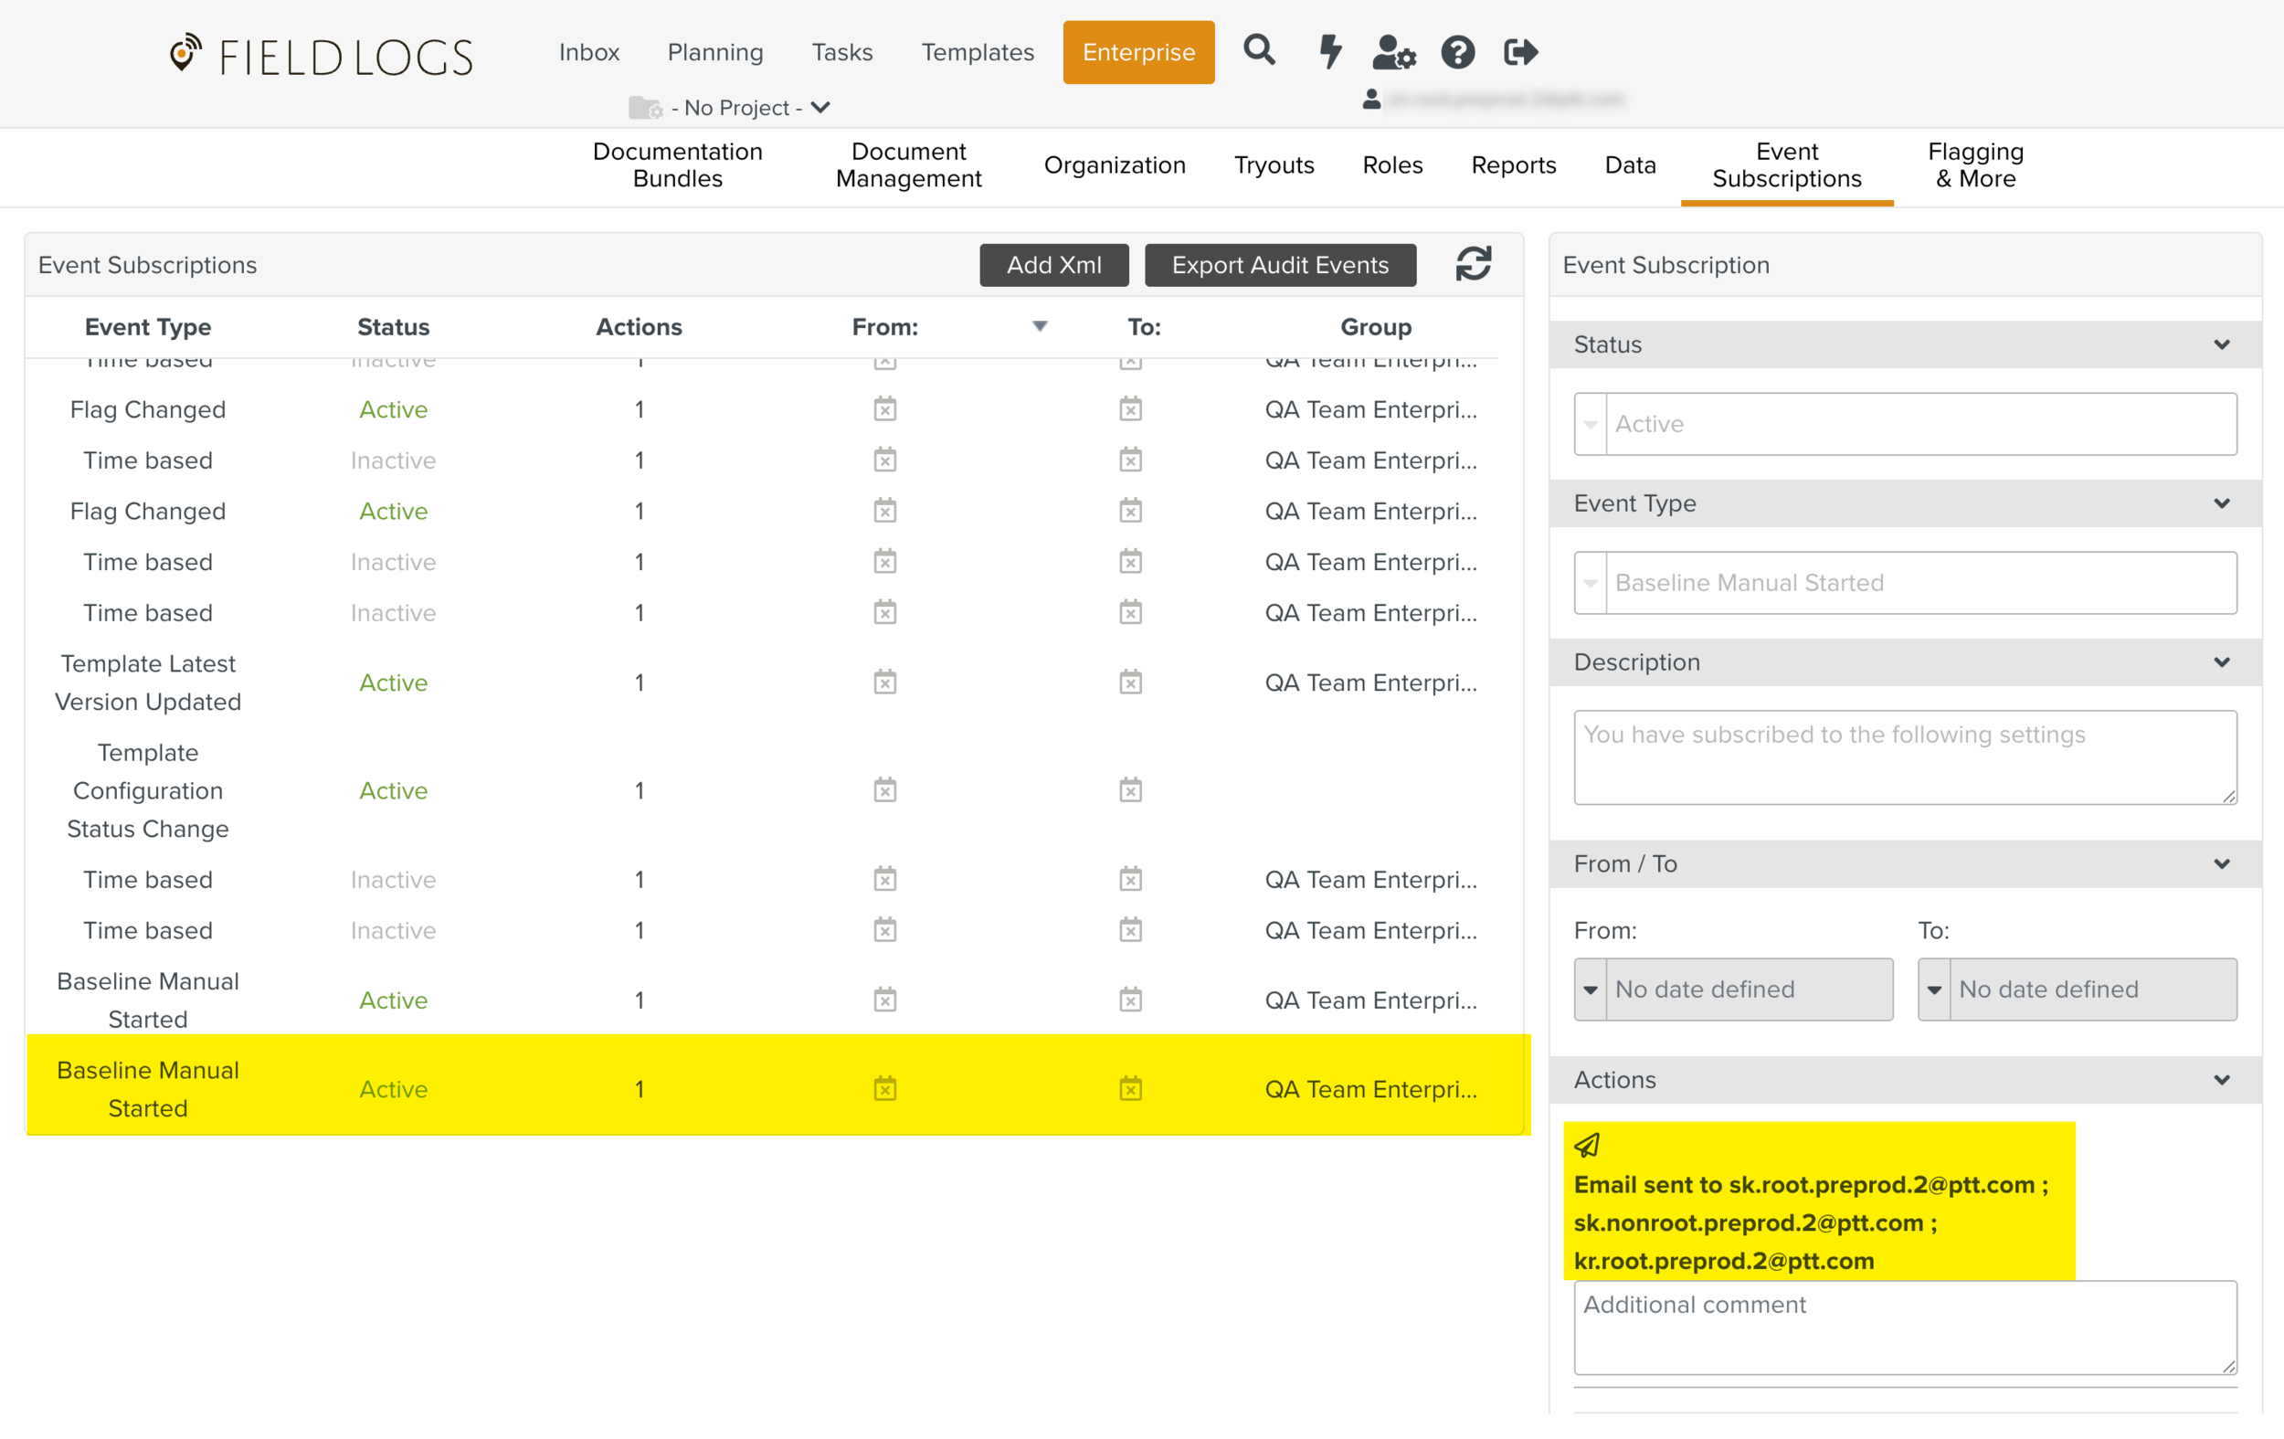Switch to Document Management tab

(908, 165)
